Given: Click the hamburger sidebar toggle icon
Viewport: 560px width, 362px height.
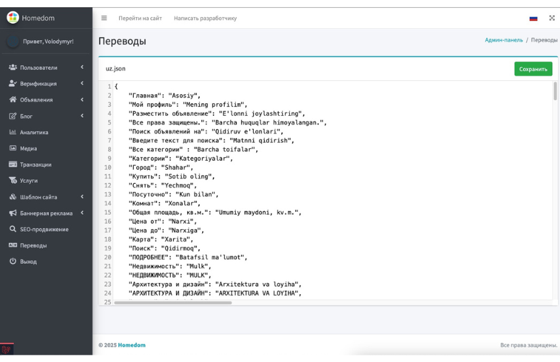Looking at the screenshot, I should click(x=103, y=18).
